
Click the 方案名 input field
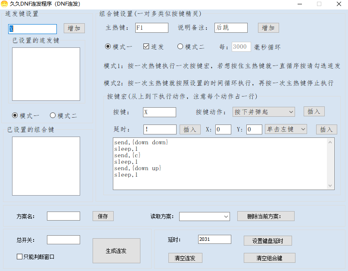point(63,216)
